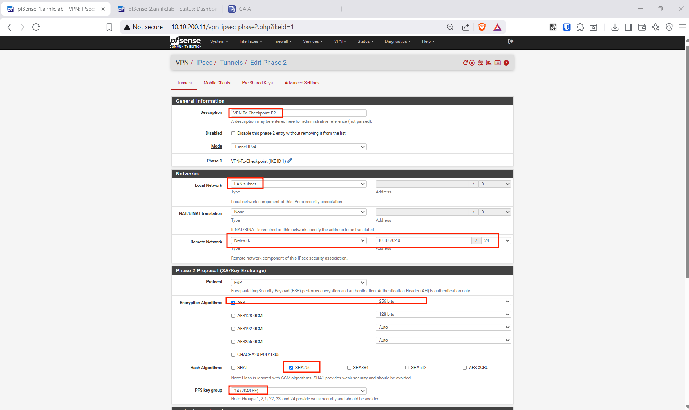Click the Tunnels breadcrumb link
This screenshot has height=410, width=689.
coord(231,63)
